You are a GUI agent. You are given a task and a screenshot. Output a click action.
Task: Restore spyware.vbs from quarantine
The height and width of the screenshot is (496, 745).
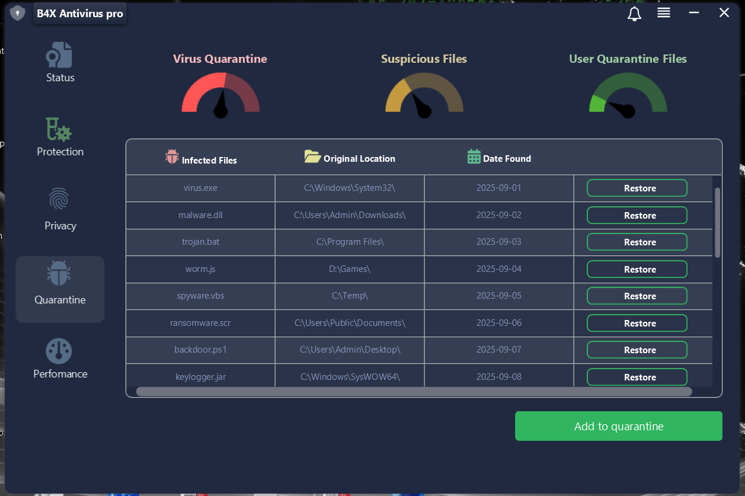coord(637,296)
